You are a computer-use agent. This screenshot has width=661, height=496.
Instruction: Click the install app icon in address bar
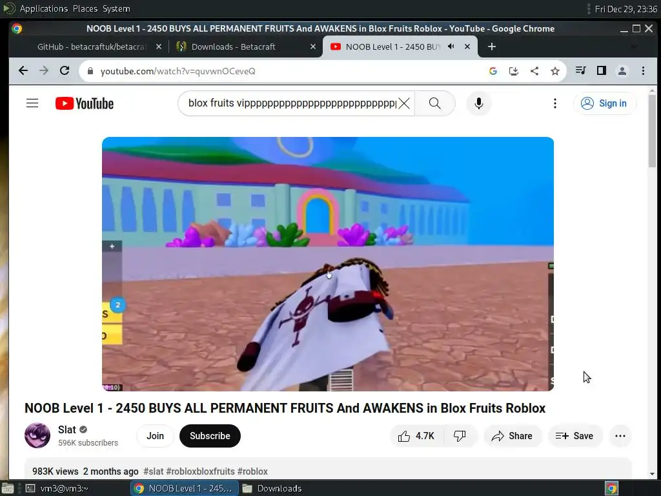[513, 71]
